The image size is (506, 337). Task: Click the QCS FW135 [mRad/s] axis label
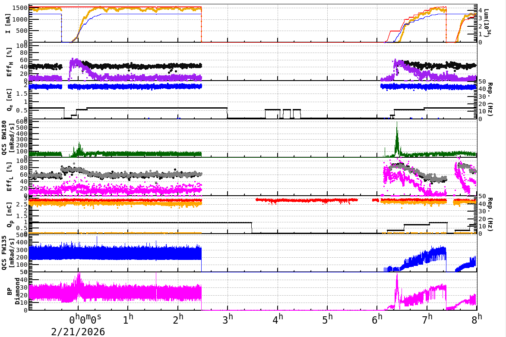pos(7,253)
